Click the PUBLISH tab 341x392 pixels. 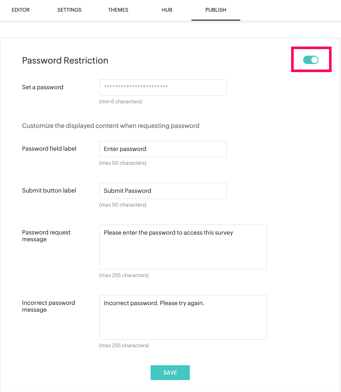(x=216, y=10)
